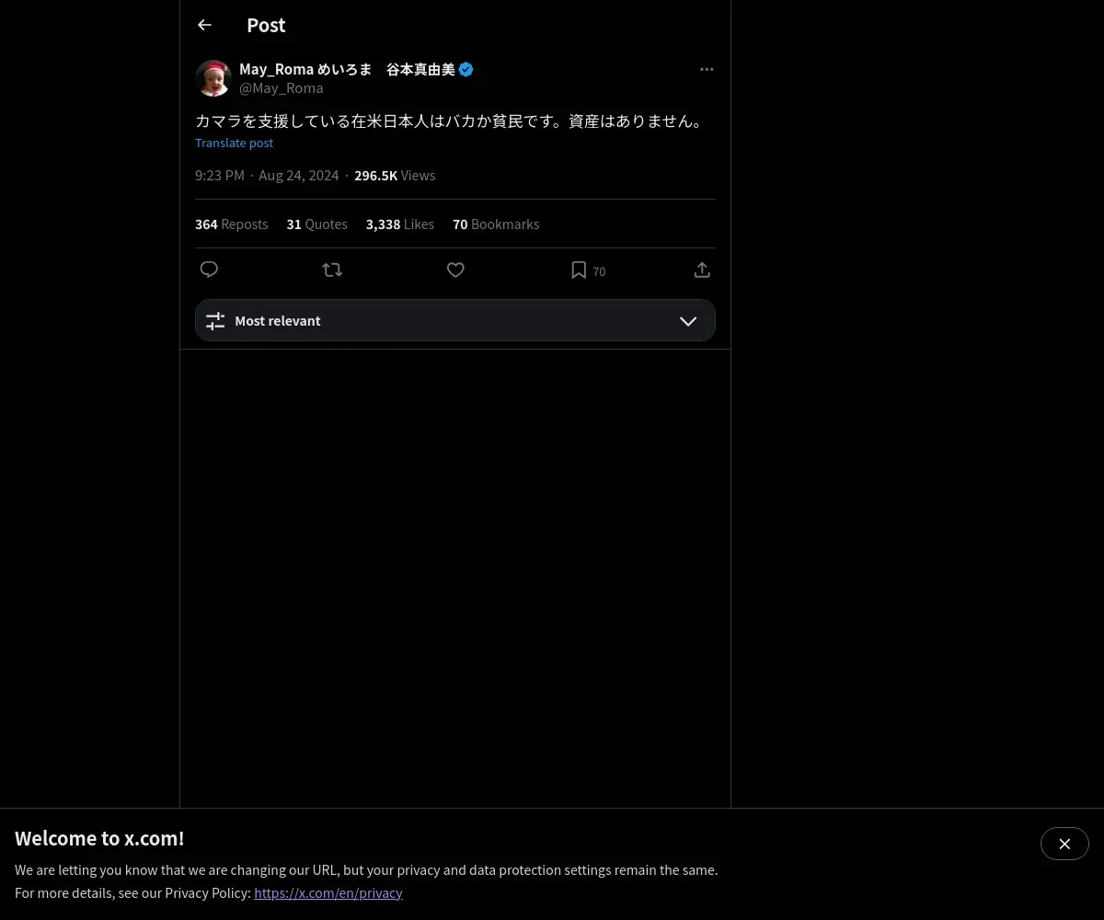Click the filter sliders icon beside Most relevant

[x=215, y=321]
